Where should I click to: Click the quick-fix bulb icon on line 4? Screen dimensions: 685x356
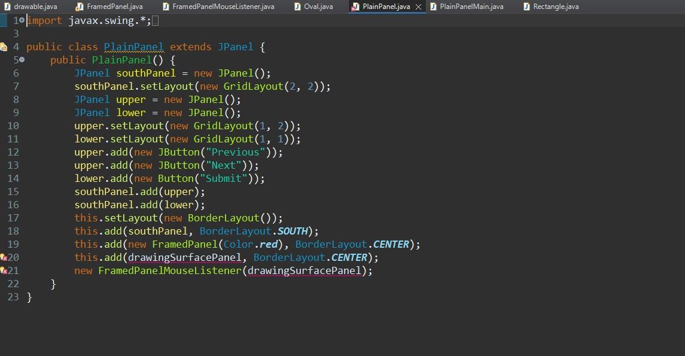tap(5, 47)
